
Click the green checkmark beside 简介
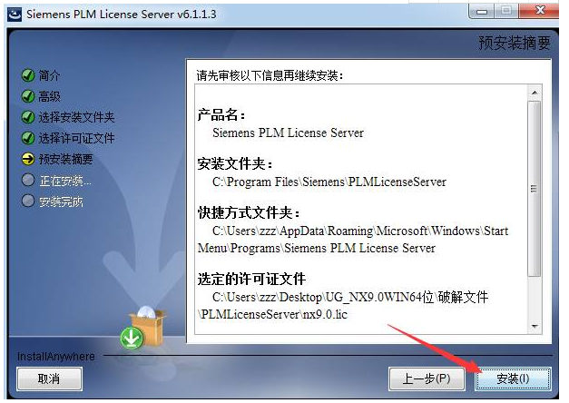[28, 75]
